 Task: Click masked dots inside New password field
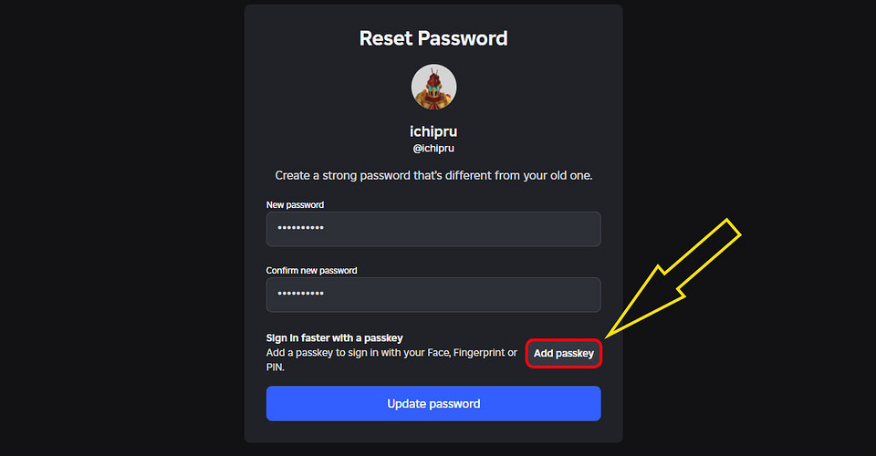[x=300, y=228]
